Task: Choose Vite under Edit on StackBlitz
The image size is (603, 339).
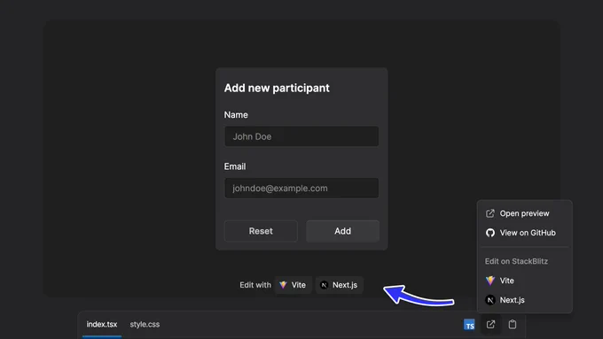Action: 525,281
